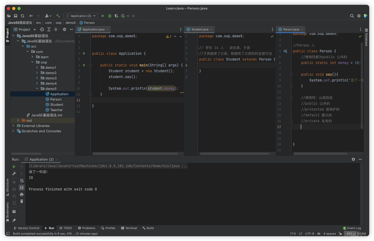Toggle highlighting level eye icon in status bar
This screenshot has height=241, width=374.
click(319, 234)
